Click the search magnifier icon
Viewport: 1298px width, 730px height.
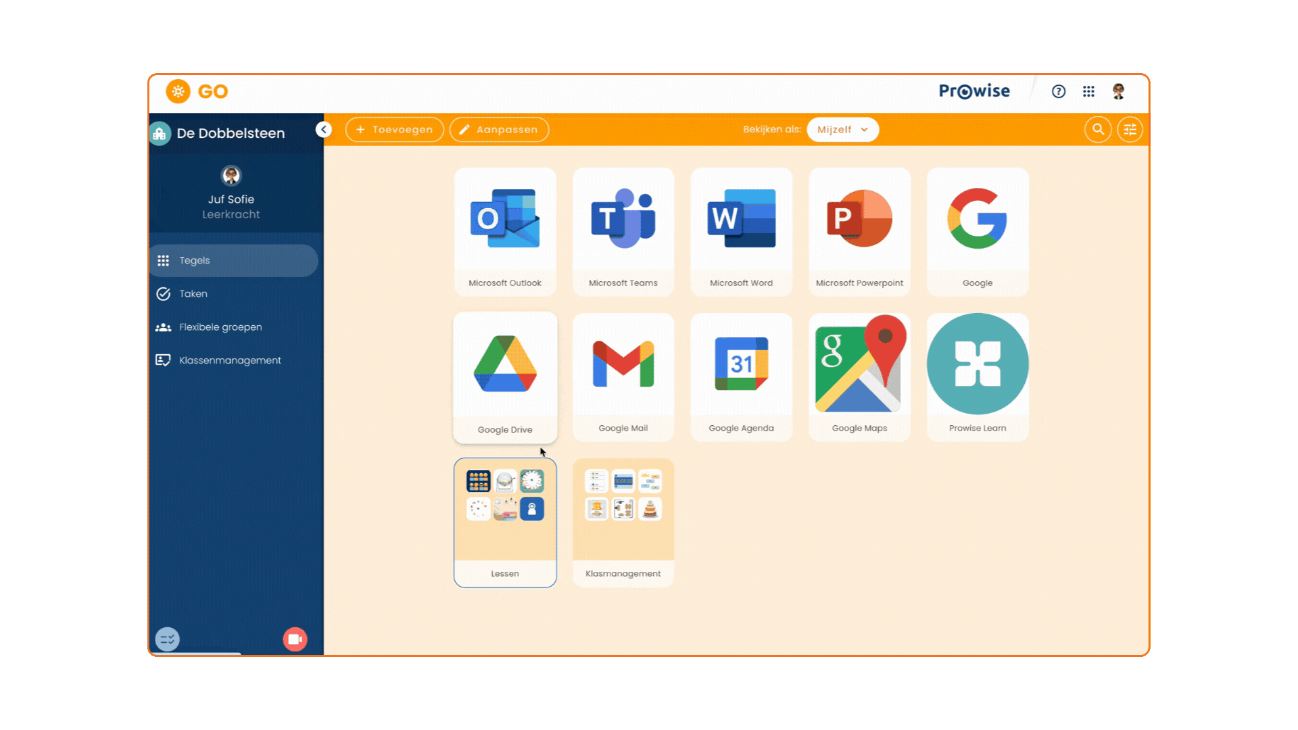click(1098, 129)
